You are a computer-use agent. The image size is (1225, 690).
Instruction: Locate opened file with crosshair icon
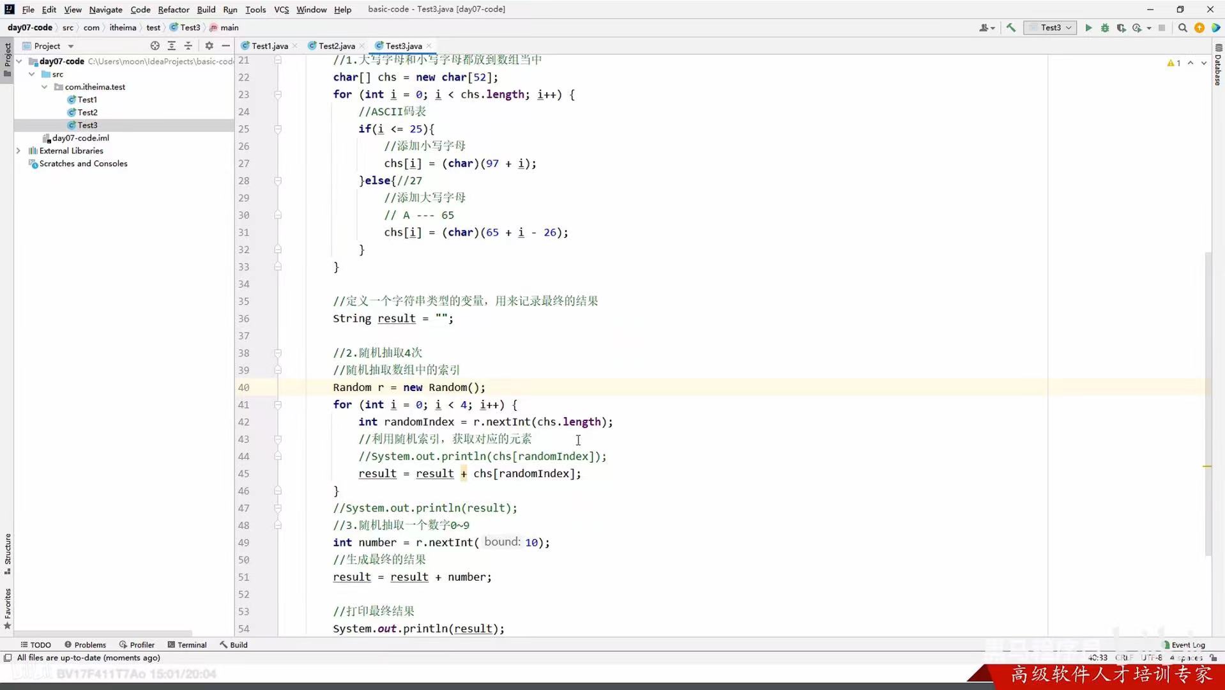[x=155, y=45]
